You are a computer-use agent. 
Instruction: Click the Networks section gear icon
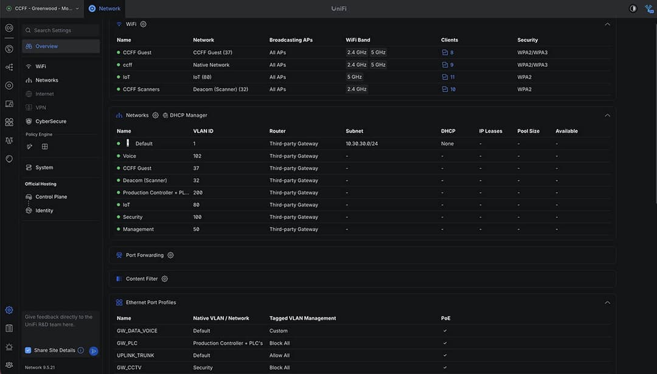pyautogui.click(x=156, y=115)
